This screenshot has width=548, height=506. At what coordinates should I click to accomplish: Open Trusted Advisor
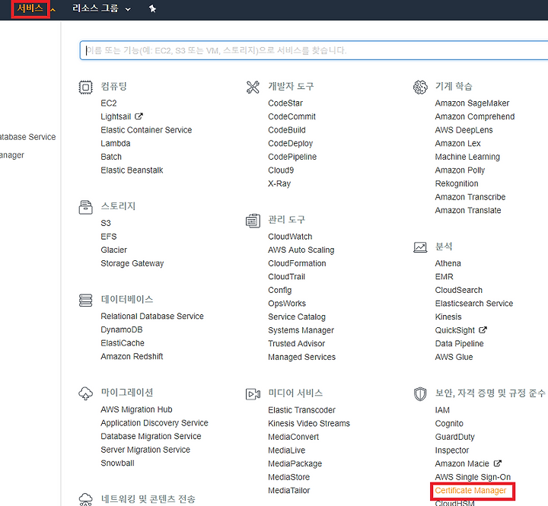pos(296,343)
